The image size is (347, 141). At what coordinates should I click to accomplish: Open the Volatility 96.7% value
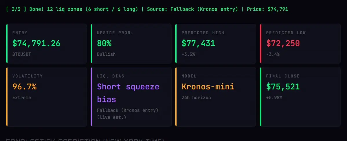[x=24, y=87]
